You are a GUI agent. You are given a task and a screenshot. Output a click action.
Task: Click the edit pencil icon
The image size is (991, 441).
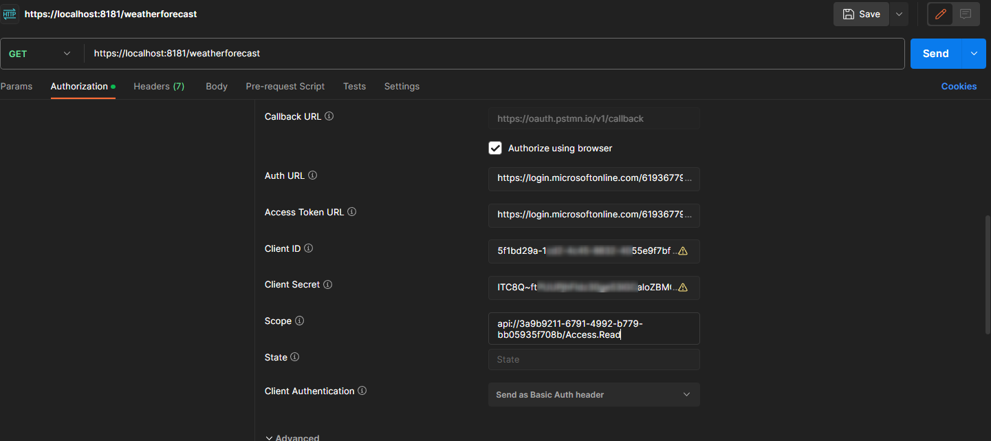[x=940, y=14]
